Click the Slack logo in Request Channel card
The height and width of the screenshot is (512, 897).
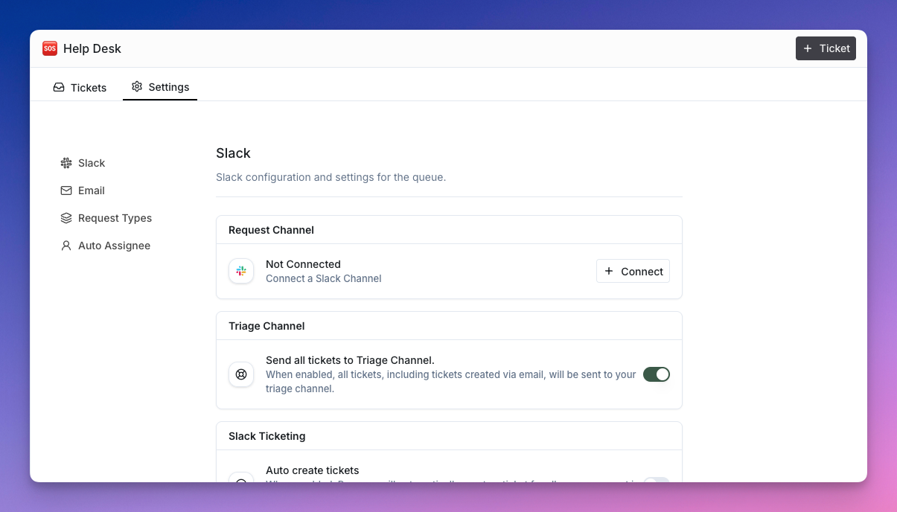[241, 271]
